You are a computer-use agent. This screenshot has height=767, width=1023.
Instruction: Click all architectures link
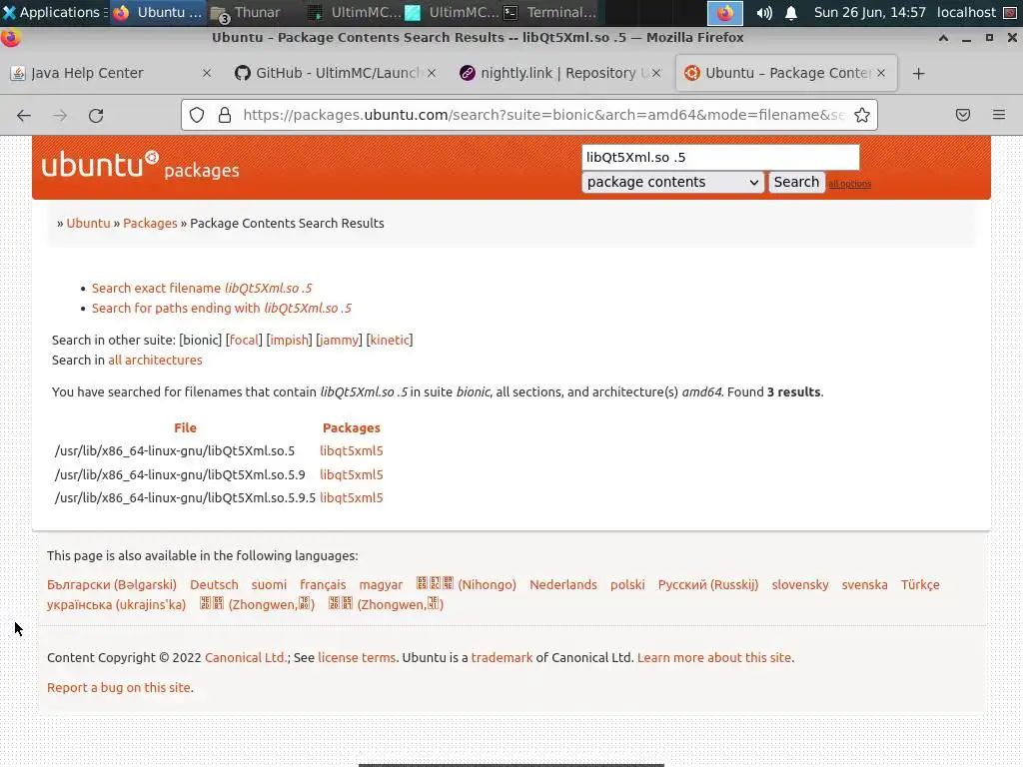[155, 360]
